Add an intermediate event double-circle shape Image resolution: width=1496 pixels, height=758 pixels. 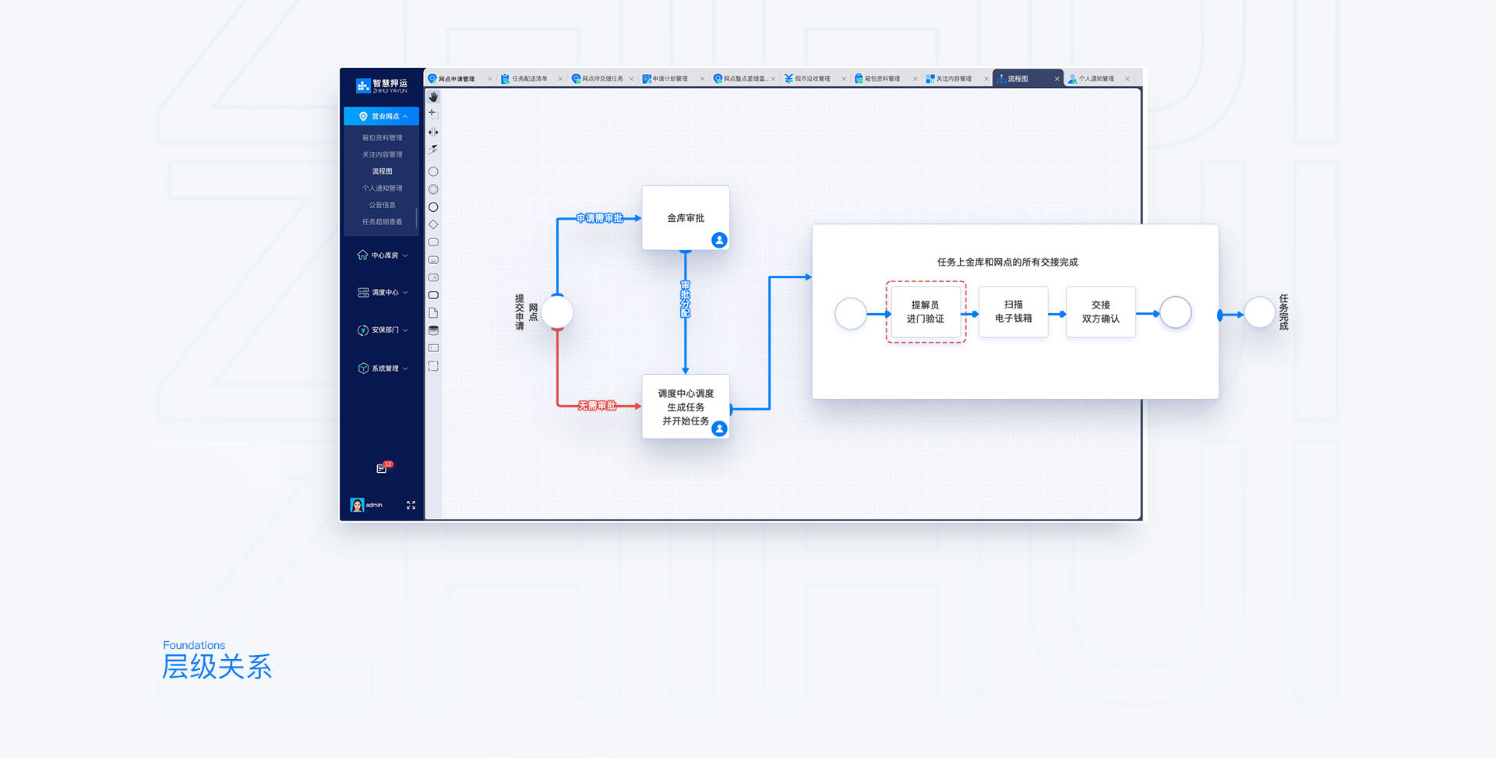pyautogui.click(x=433, y=189)
